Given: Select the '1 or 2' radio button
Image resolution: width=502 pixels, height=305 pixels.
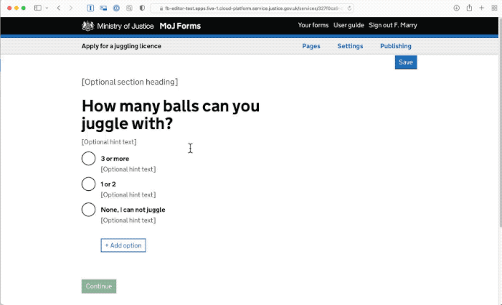Looking at the screenshot, I should (88, 184).
